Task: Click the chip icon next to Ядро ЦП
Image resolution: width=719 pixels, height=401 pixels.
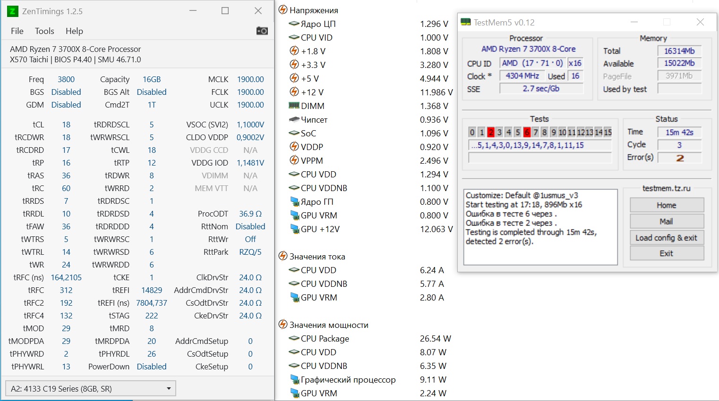Action: (x=294, y=24)
